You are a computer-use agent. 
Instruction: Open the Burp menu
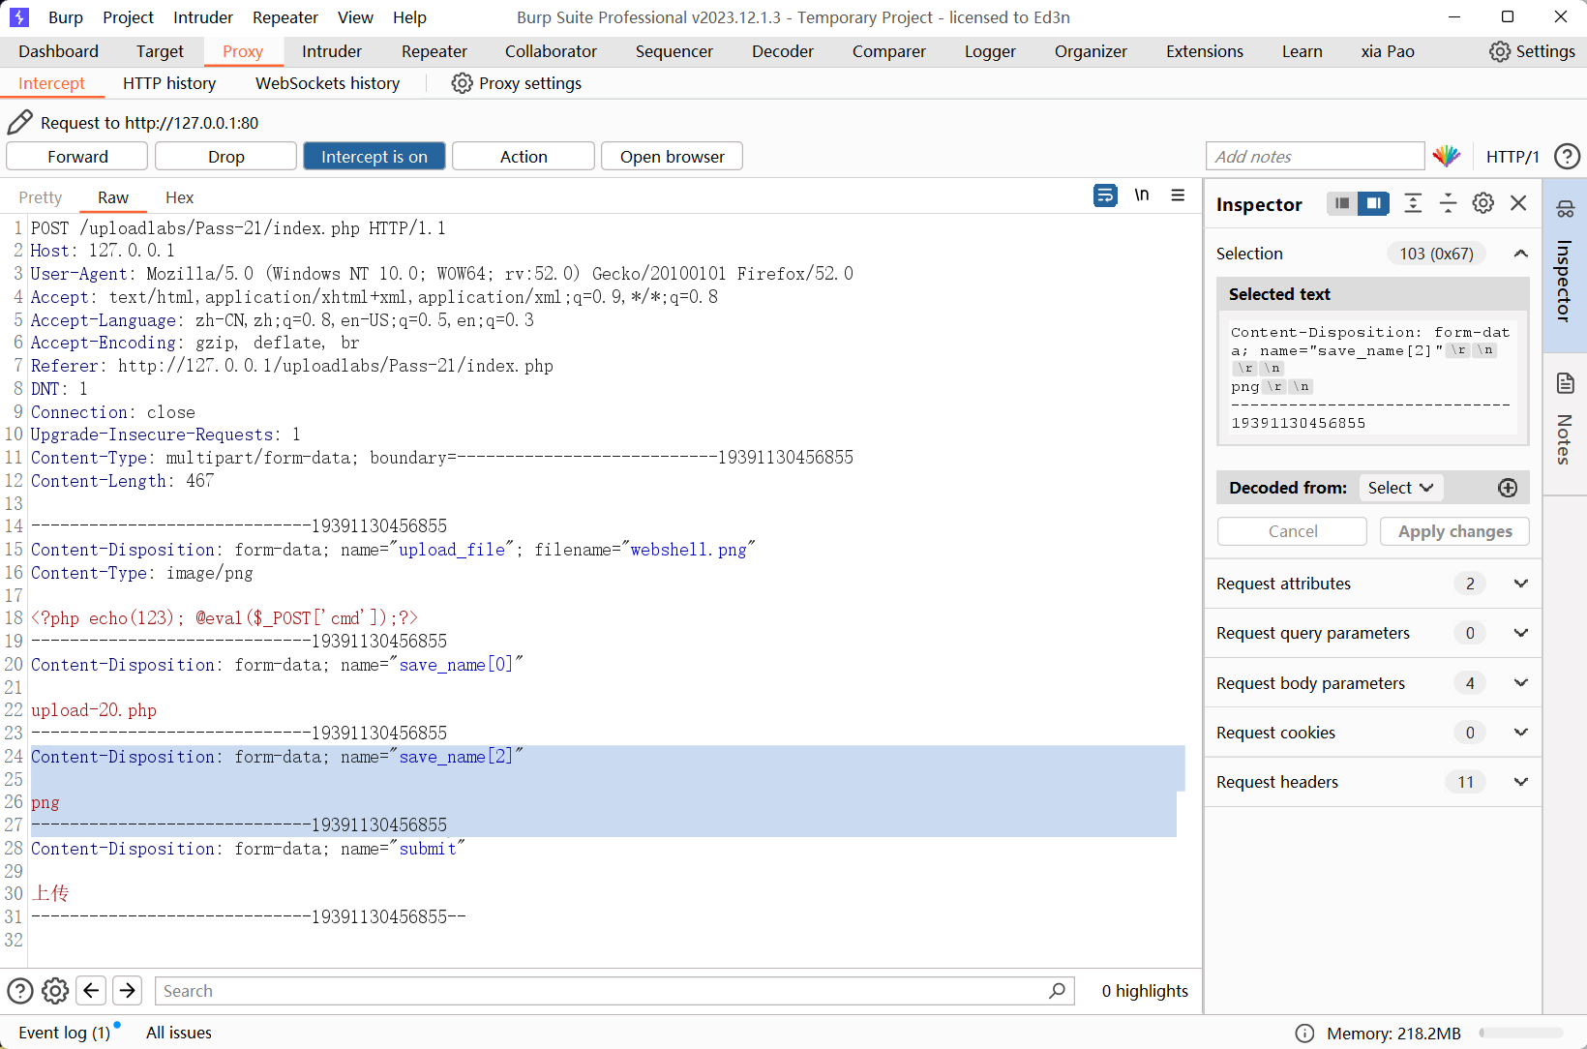click(66, 17)
